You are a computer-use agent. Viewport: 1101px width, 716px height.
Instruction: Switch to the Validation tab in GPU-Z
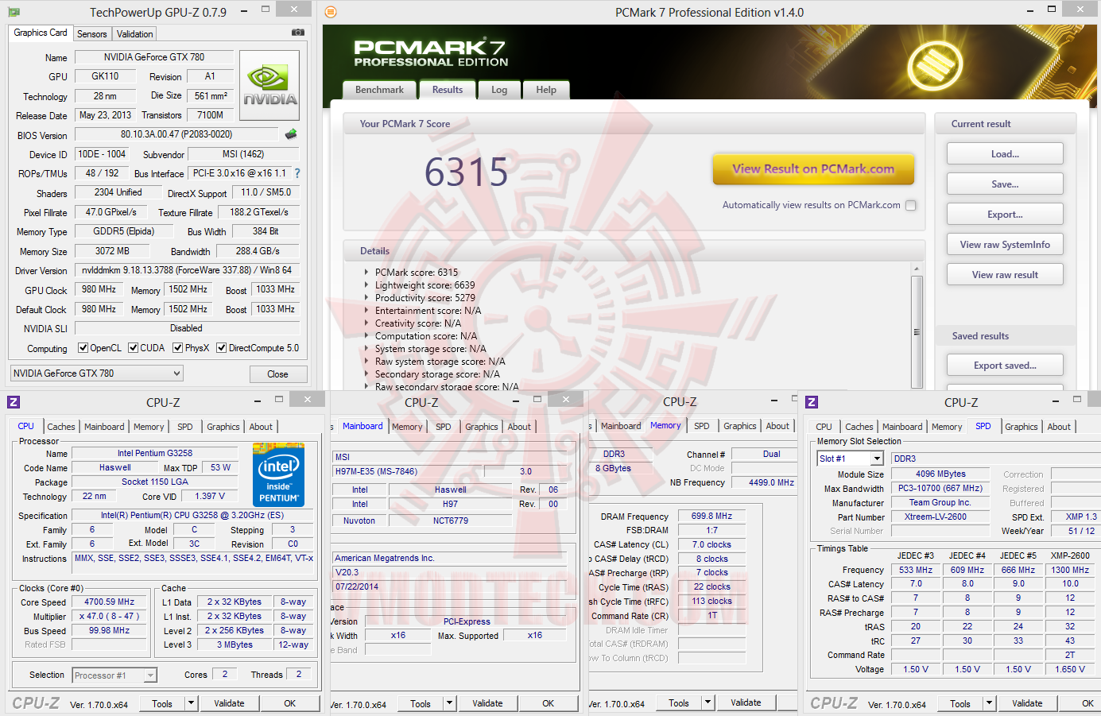(135, 34)
